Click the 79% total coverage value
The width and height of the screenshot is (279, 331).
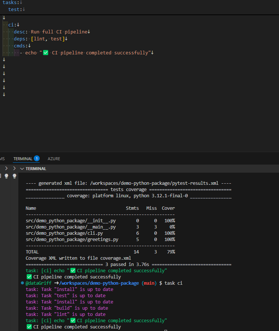[171, 252]
